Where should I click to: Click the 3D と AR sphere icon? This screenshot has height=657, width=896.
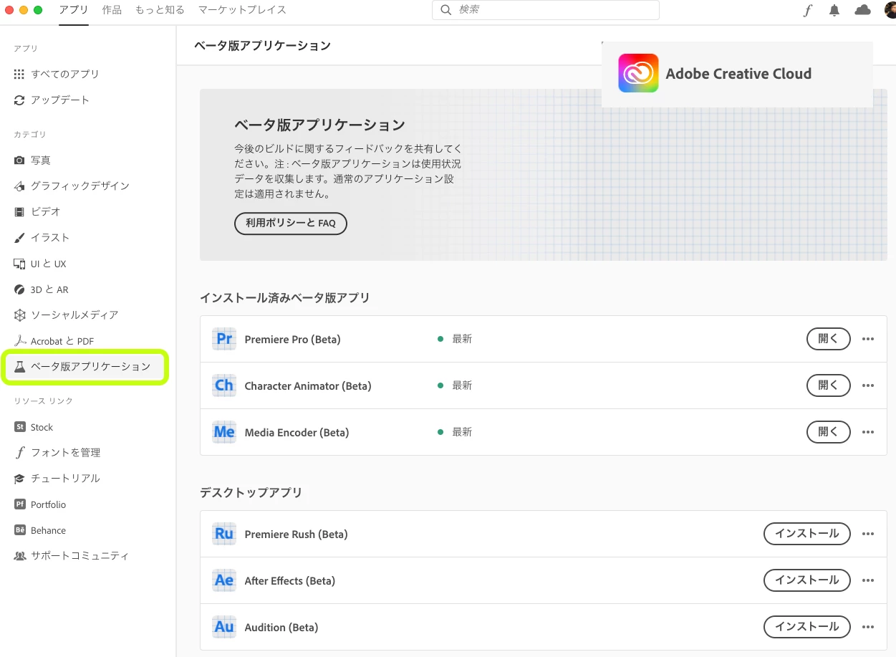click(19, 289)
